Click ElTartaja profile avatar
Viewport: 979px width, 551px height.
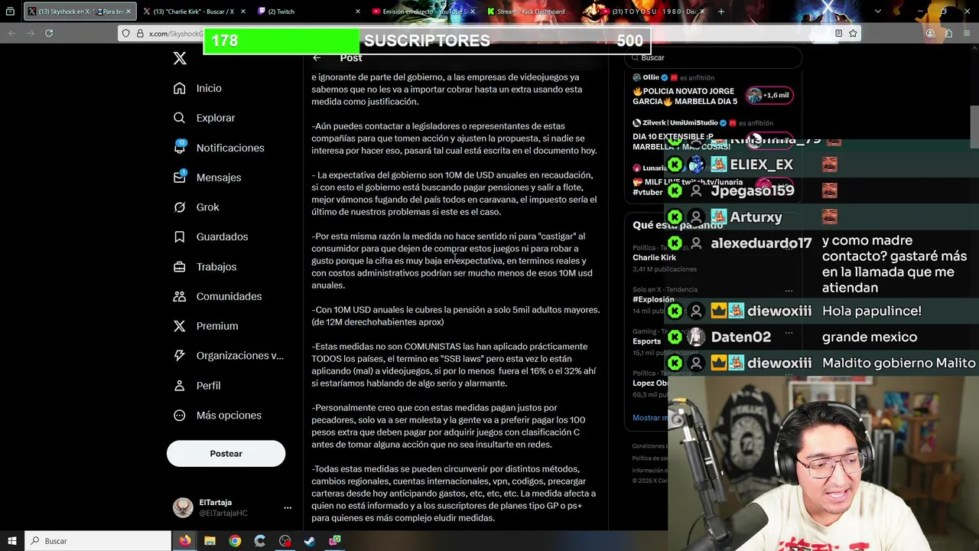coord(183,507)
